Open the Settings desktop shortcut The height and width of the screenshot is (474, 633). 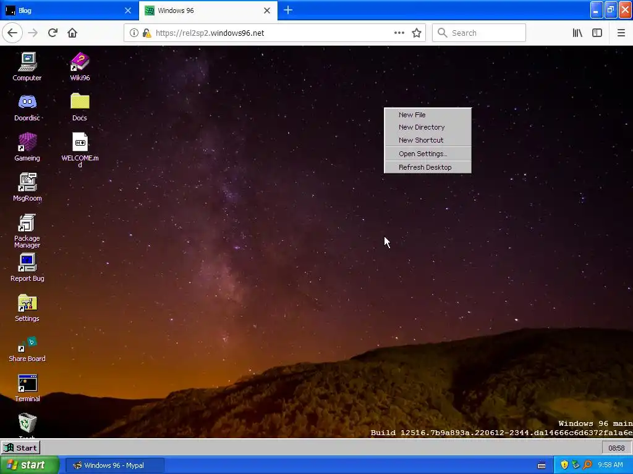click(27, 308)
